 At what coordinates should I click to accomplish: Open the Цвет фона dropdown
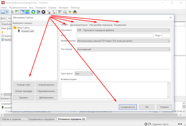[84, 74]
